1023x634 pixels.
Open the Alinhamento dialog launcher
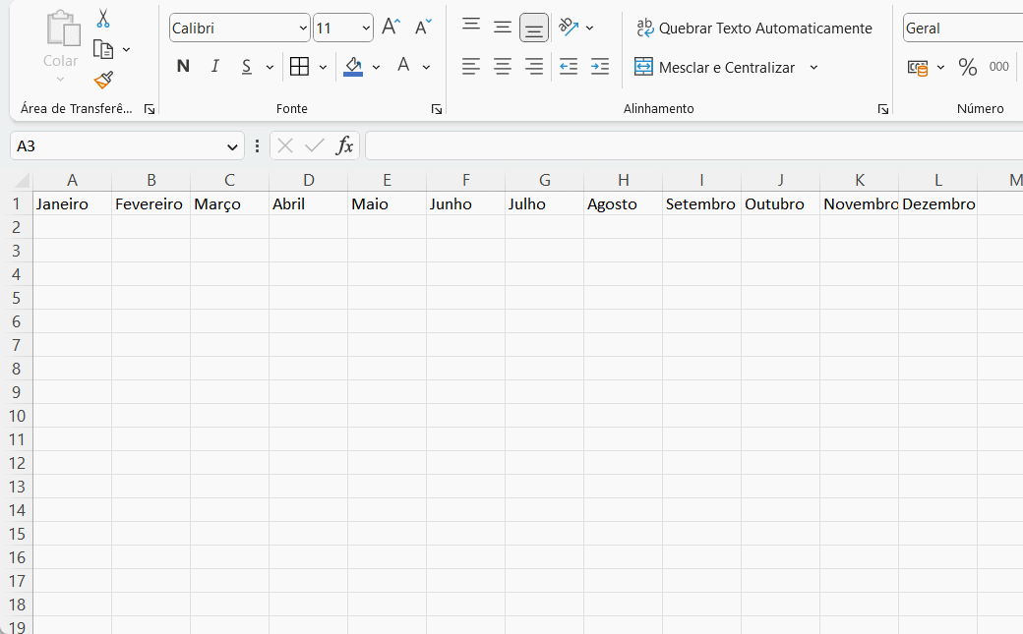point(883,109)
